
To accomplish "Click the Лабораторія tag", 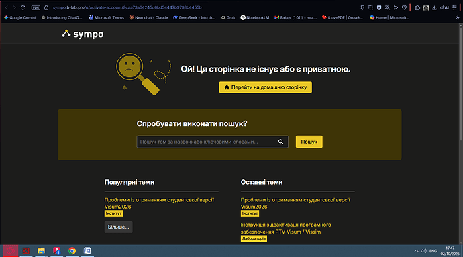I will click(x=254, y=238).
